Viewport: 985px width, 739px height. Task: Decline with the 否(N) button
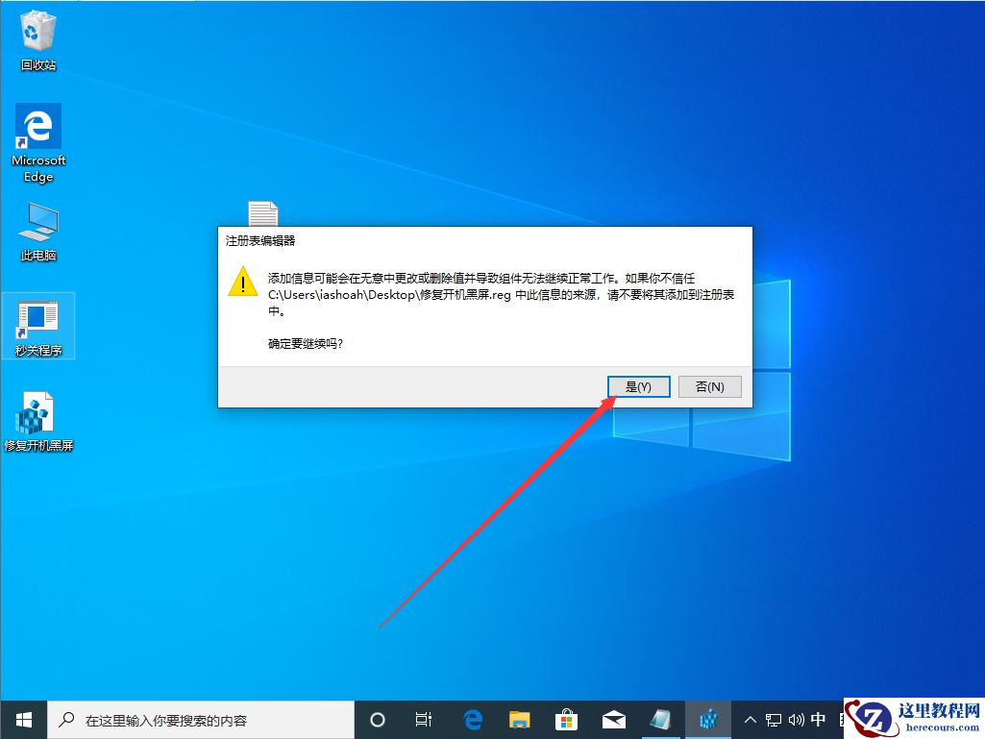(709, 386)
